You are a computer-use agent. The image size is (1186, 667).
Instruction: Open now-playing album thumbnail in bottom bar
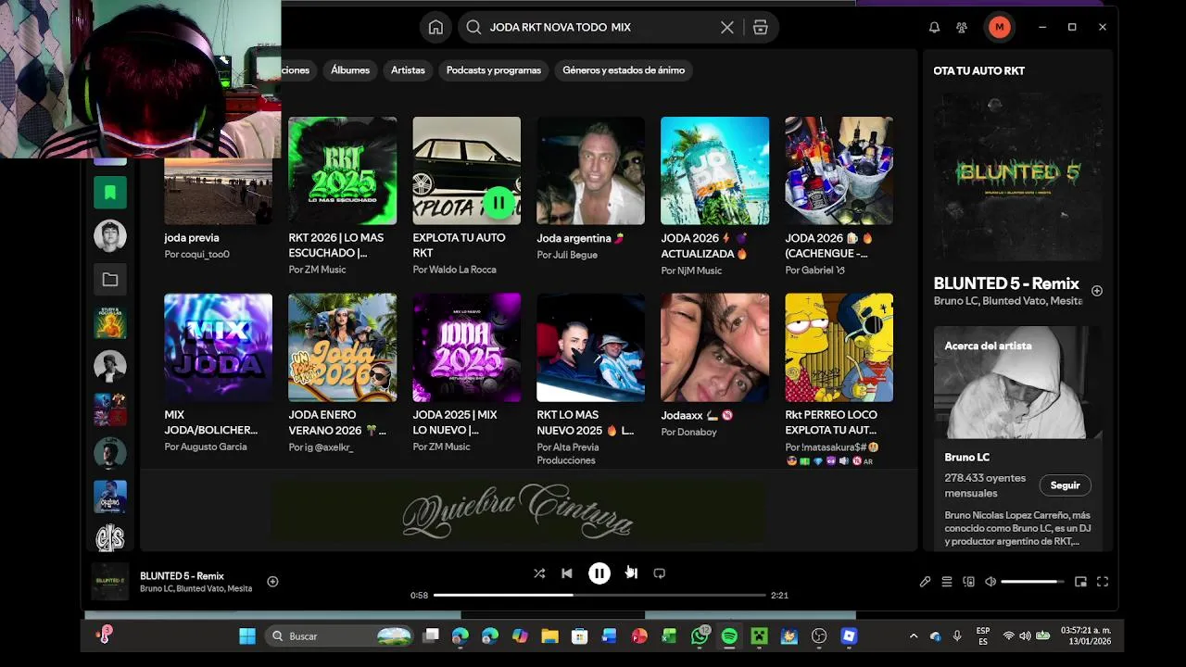(x=109, y=582)
